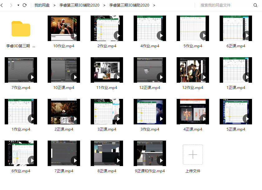Open the navigation history dropdown arrow
The image size is (262, 190).
click(x=18, y=5)
